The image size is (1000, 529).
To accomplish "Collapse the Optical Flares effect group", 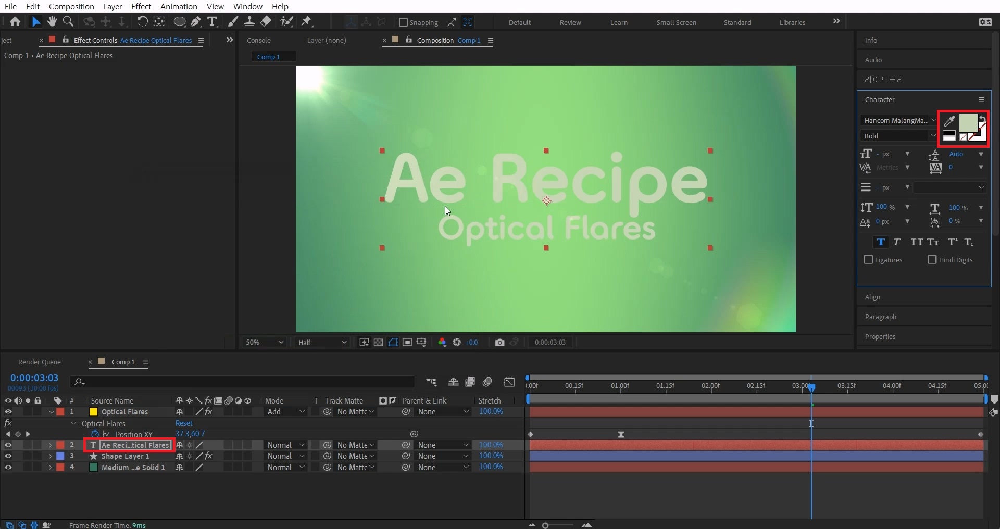I will pos(73,423).
